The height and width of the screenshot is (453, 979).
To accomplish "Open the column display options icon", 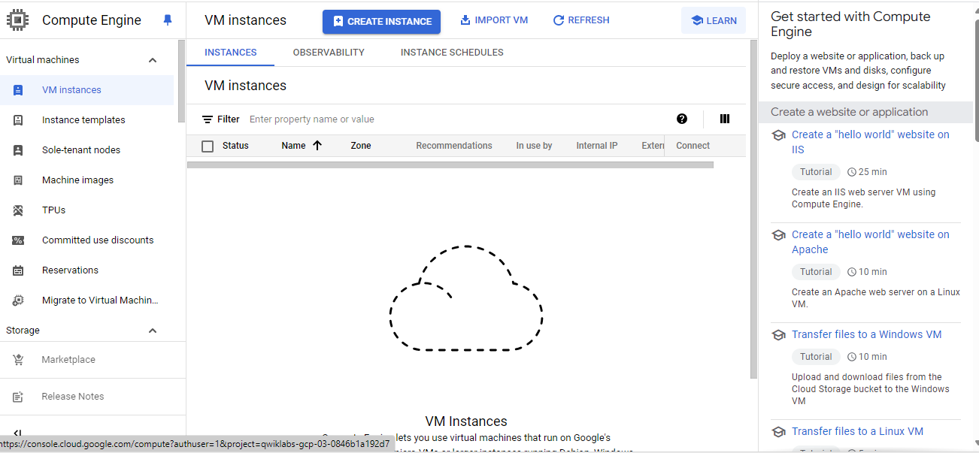I will tap(725, 119).
